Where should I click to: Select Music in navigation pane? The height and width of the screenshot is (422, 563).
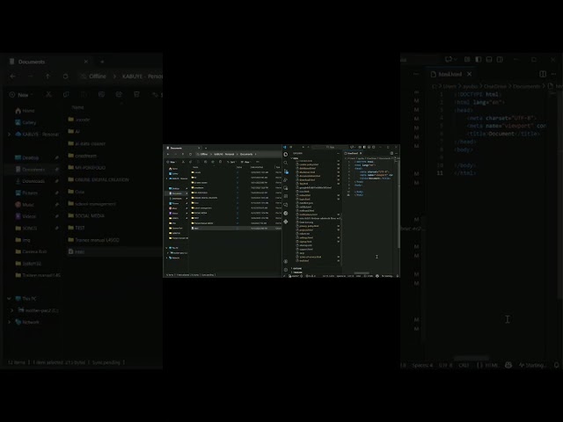(x=174, y=208)
